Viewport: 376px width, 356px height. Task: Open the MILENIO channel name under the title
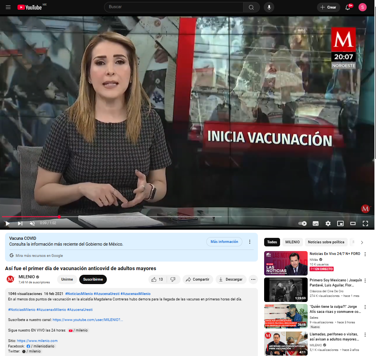tap(27, 277)
